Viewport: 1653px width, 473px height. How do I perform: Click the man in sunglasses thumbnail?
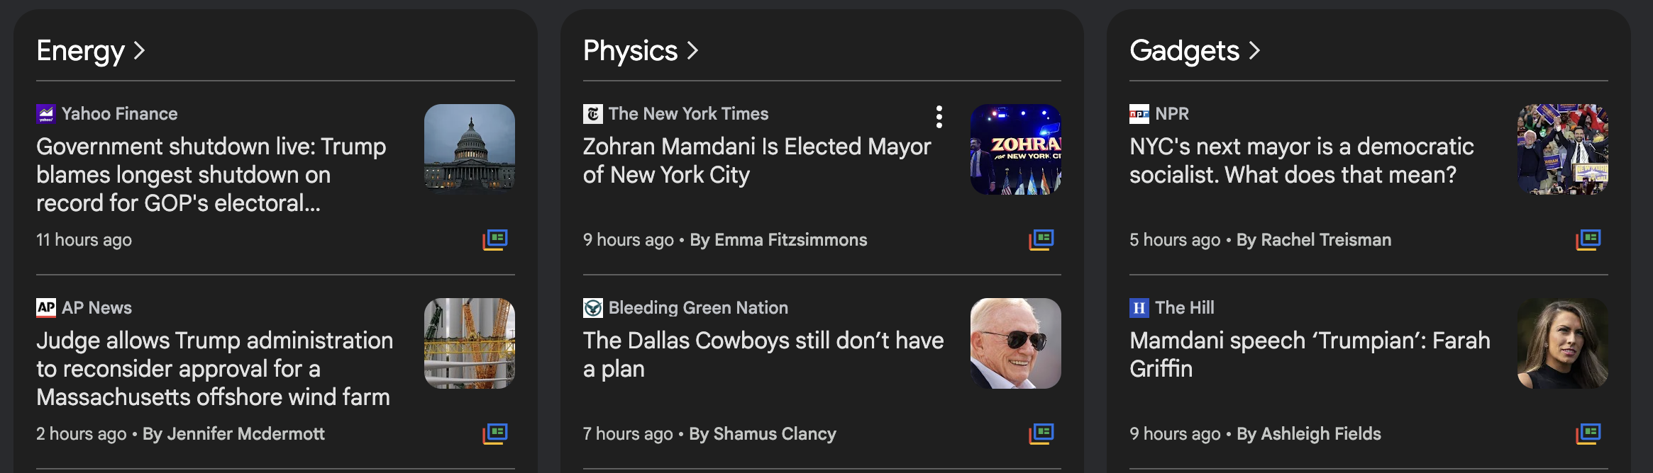coord(1016,343)
